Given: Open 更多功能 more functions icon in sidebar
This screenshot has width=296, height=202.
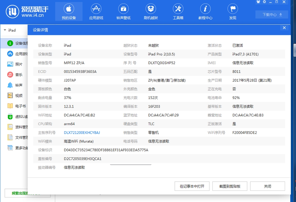Looking at the screenshot, I should pos(10,148).
